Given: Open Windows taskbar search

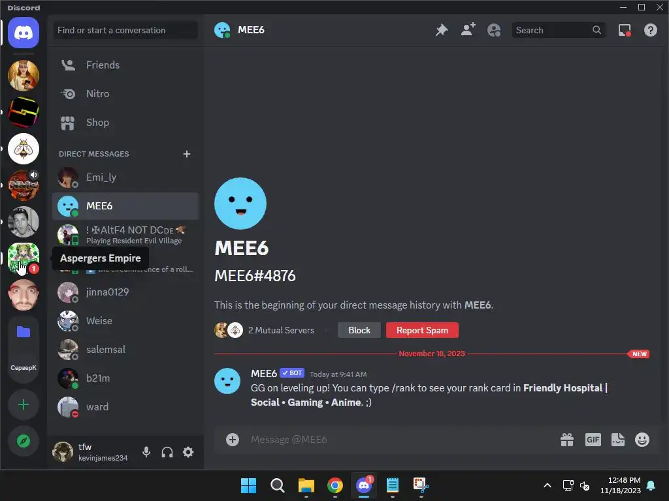Looking at the screenshot, I should [277, 485].
